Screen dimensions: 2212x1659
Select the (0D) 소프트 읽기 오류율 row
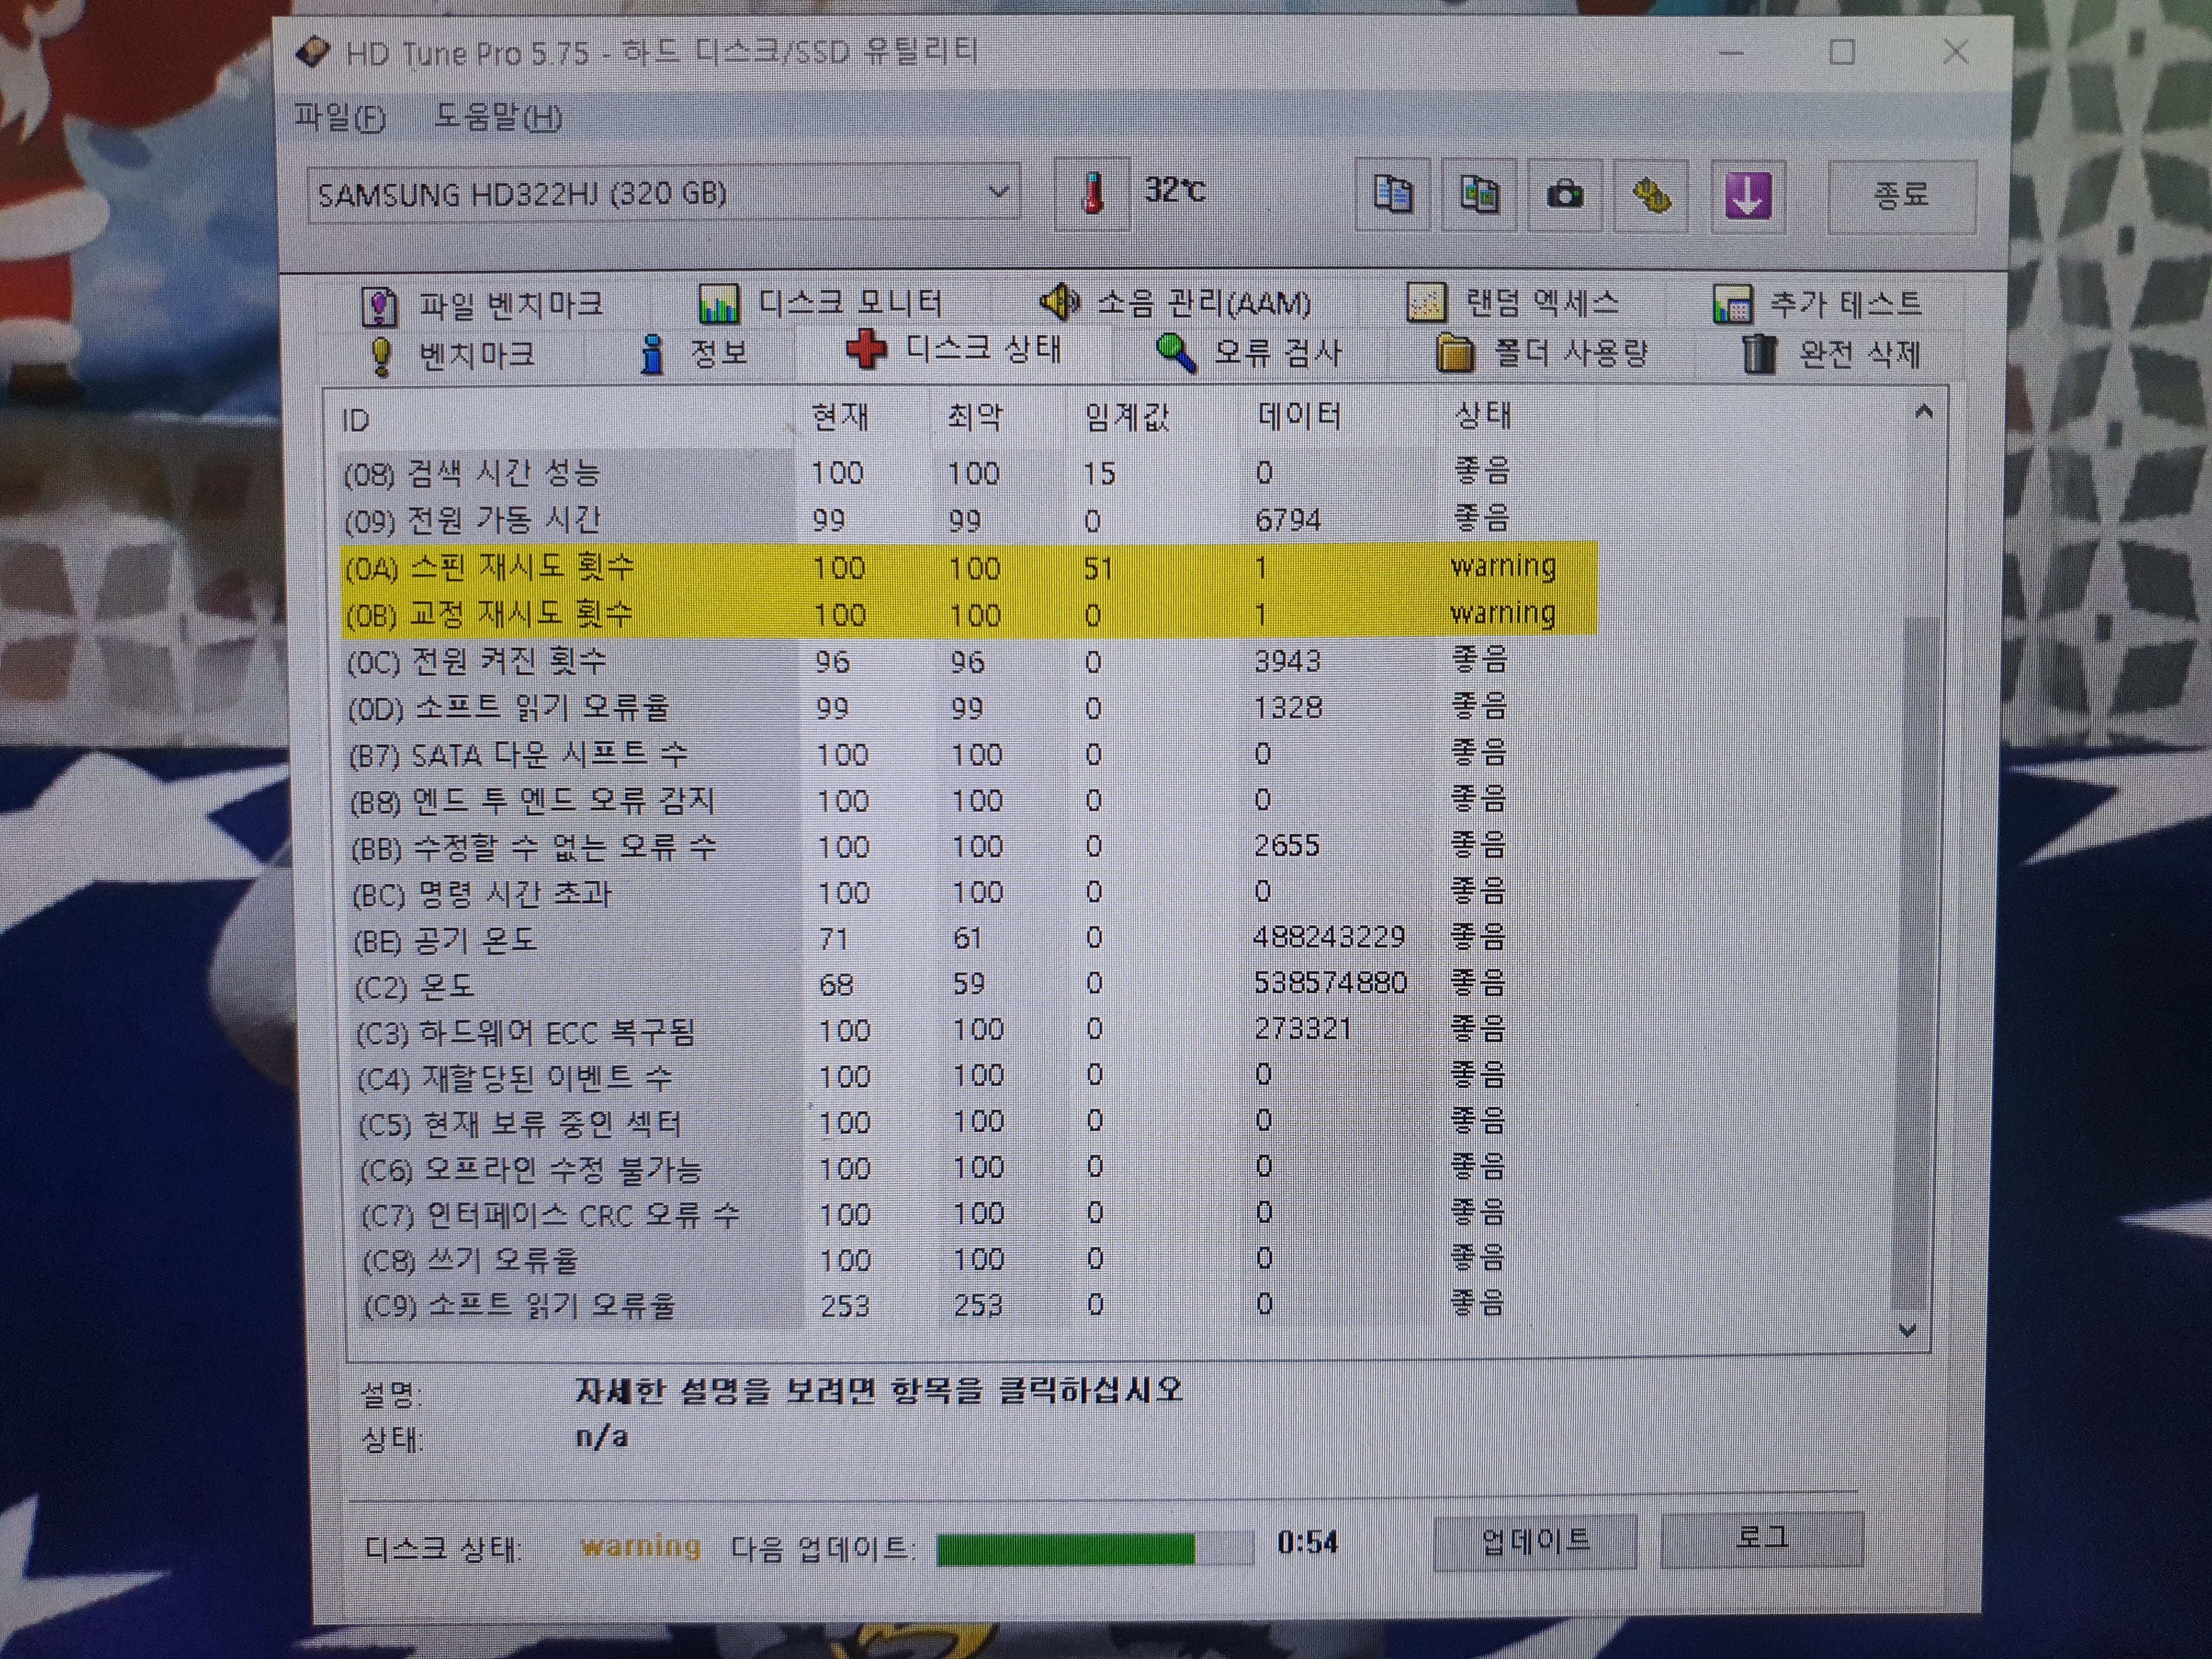(970, 708)
